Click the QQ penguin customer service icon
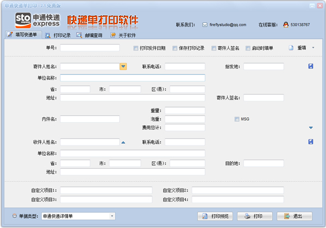 286,24
